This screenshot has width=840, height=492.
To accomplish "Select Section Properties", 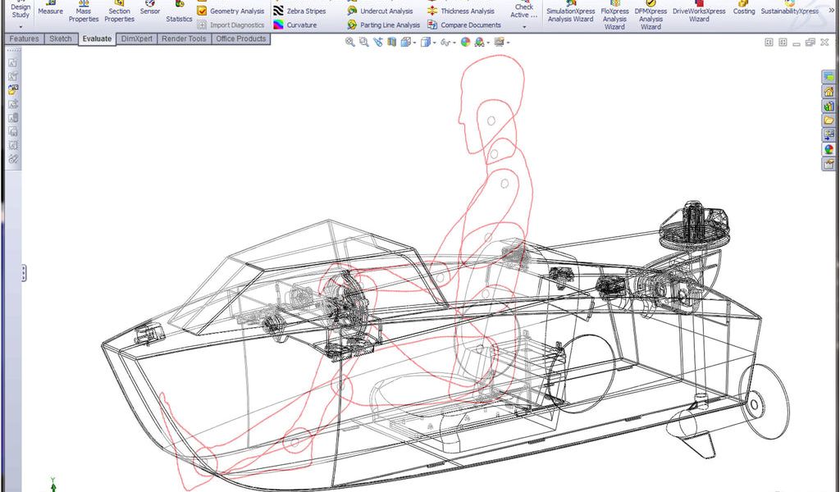I will (119, 11).
